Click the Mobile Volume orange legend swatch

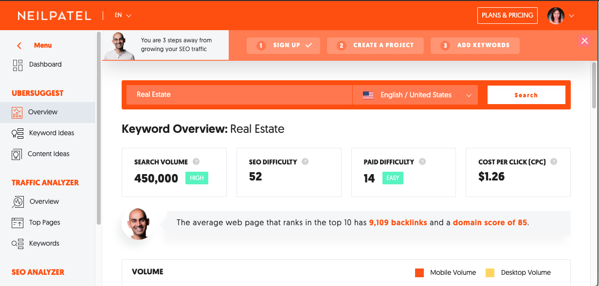419,273
